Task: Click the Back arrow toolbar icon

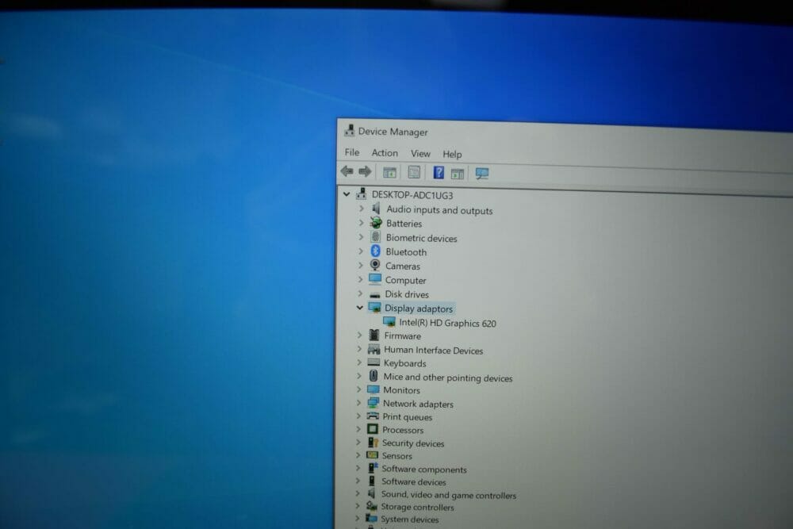Action: 347,171
